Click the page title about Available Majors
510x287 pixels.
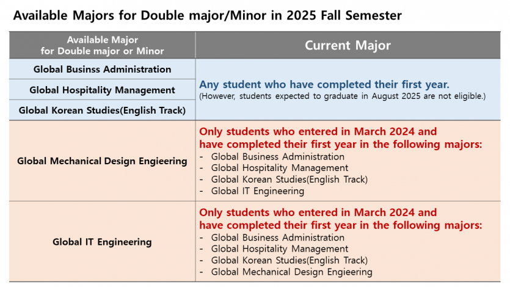click(x=207, y=16)
